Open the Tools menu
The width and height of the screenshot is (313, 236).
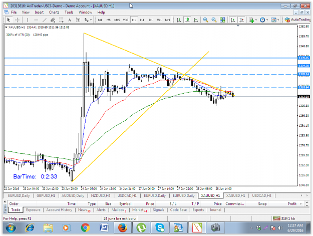click(69, 12)
